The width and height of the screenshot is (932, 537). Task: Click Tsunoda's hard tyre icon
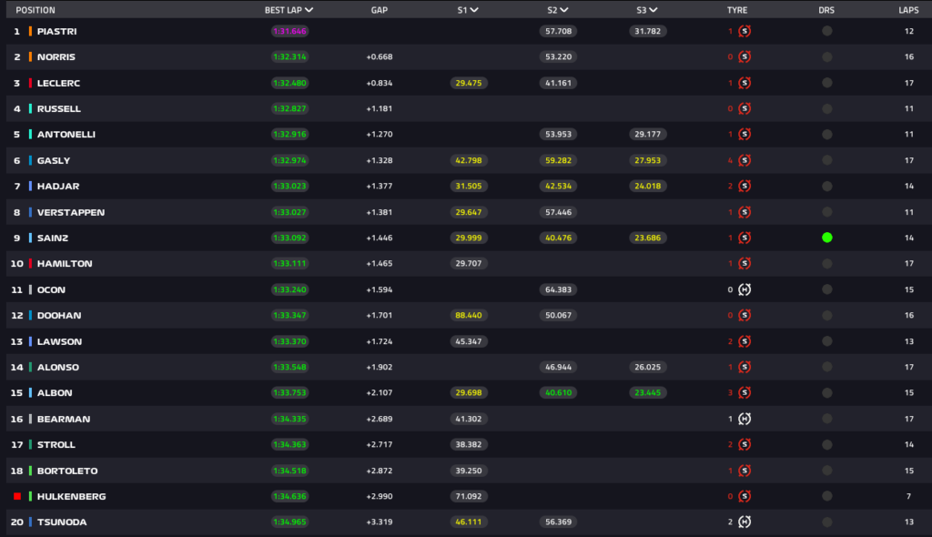pyautogui.click(x=745, y=522)
